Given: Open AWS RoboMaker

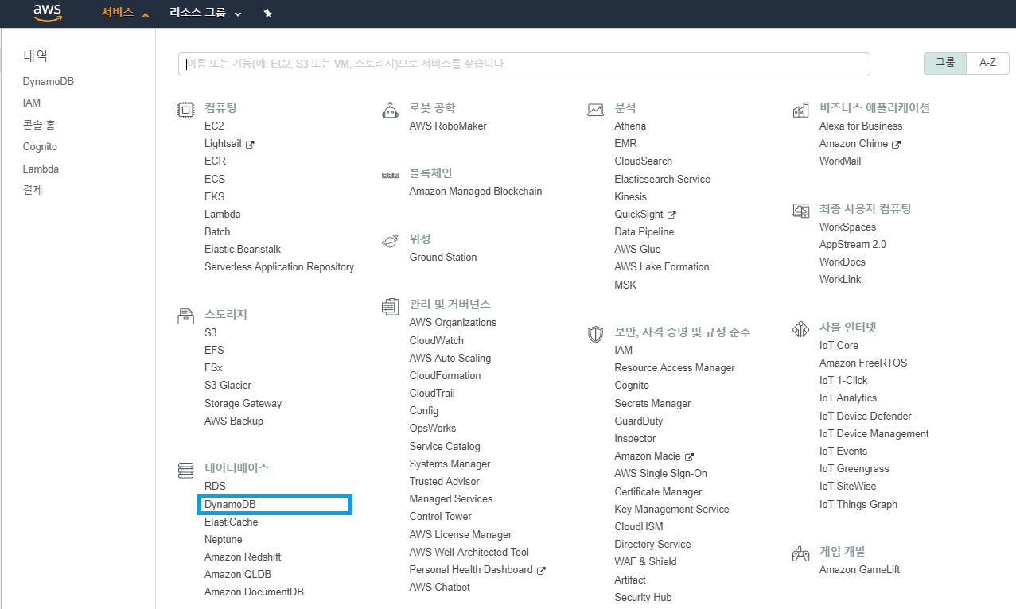Looking at the screenshot, I should [x=448, y=126].
